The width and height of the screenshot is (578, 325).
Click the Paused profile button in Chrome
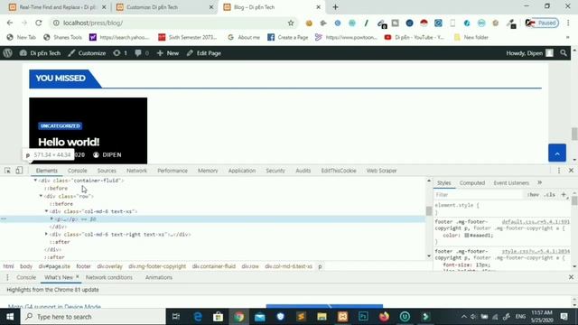tap(542, 23)
